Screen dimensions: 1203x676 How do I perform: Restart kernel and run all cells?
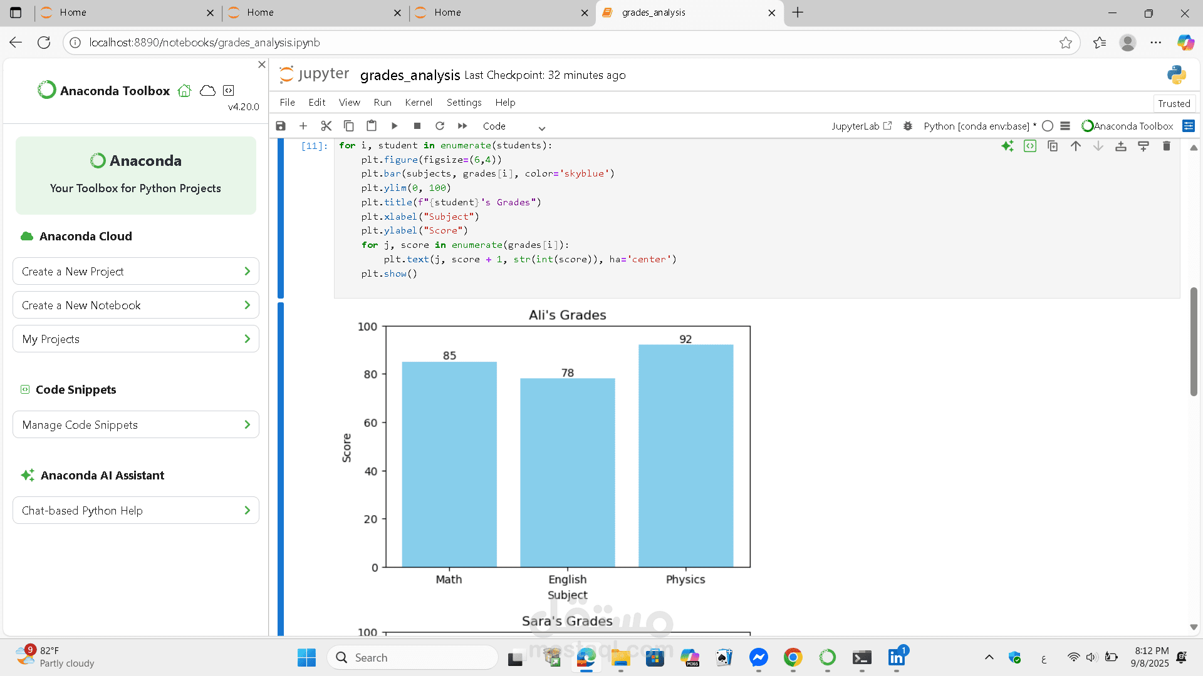462,126
